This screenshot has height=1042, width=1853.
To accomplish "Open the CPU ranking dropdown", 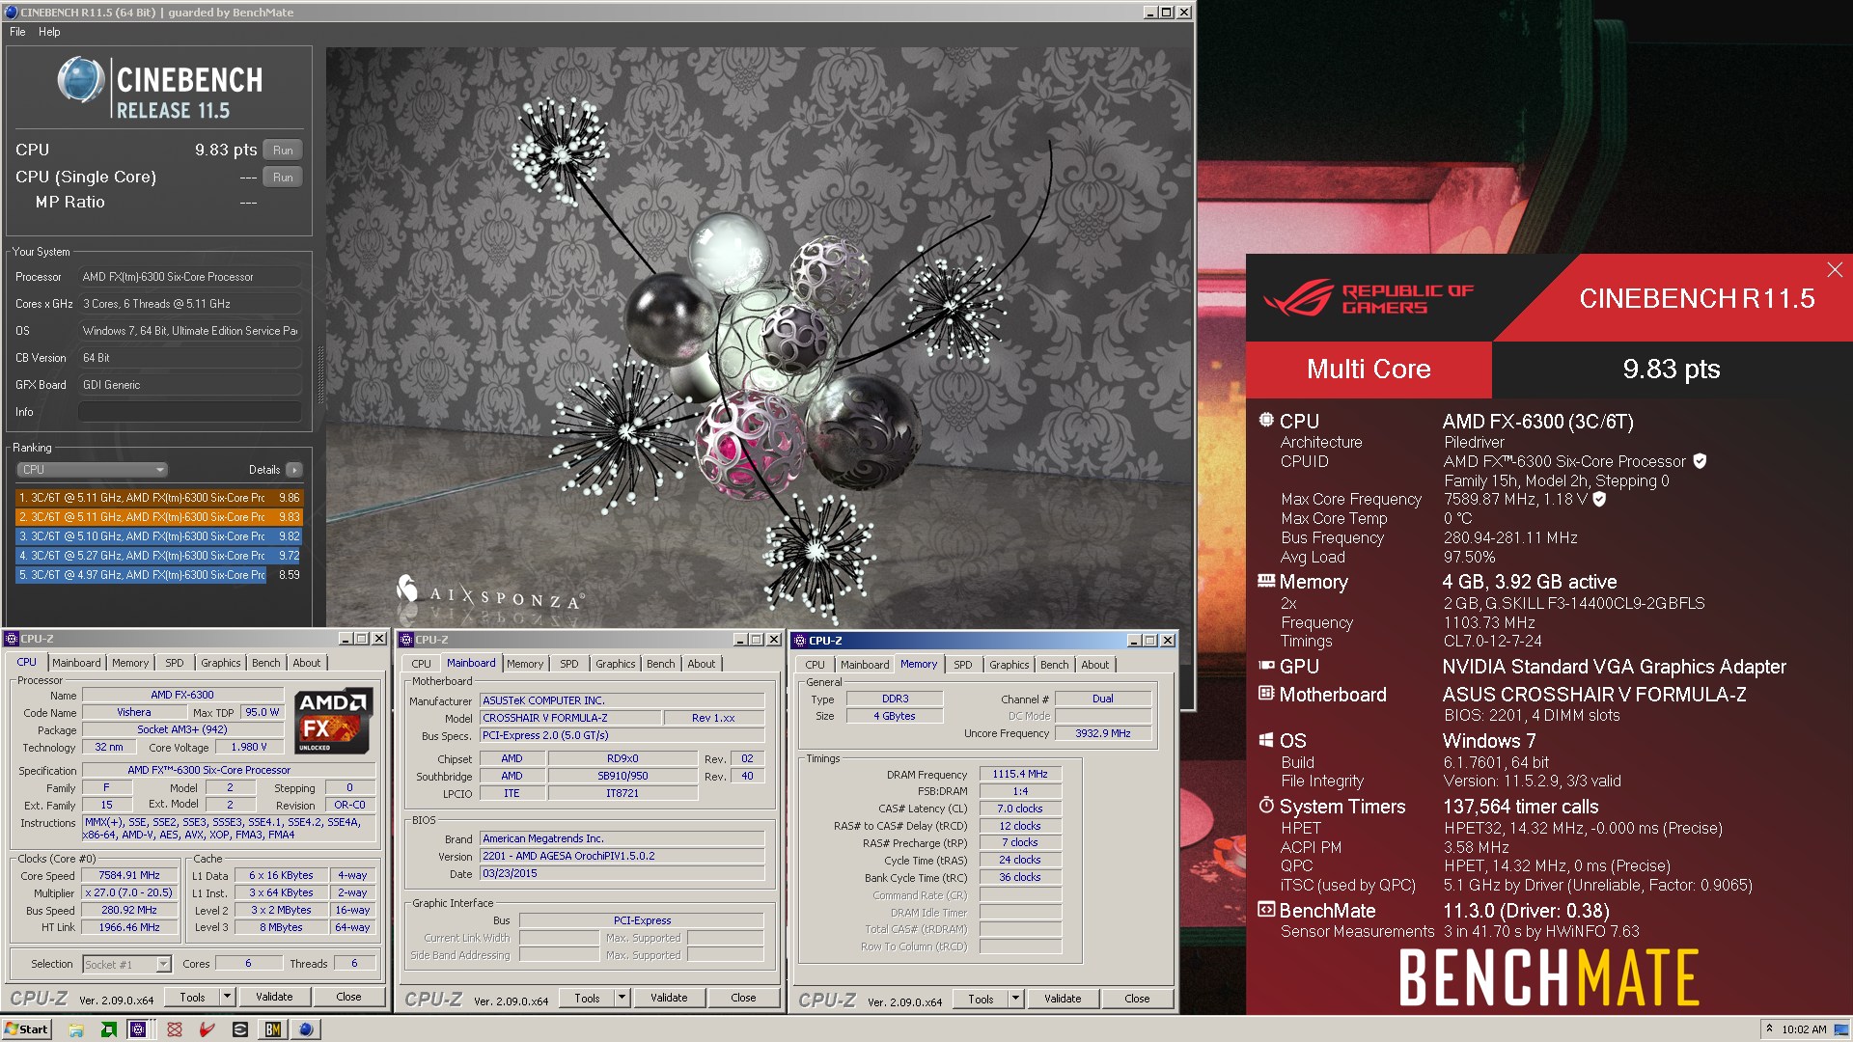I will (92, 470).
